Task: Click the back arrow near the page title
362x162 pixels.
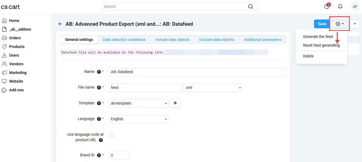Action: [60, 24]
